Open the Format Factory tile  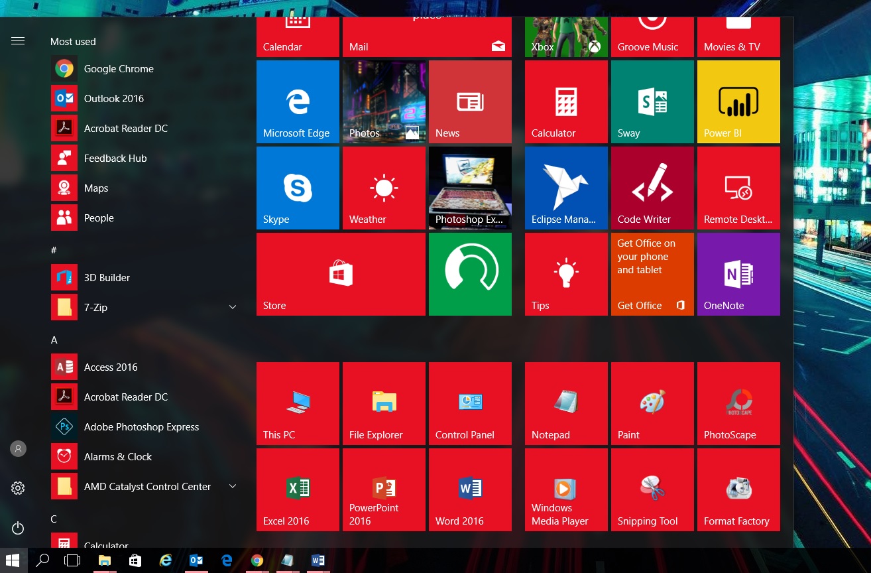738,489
